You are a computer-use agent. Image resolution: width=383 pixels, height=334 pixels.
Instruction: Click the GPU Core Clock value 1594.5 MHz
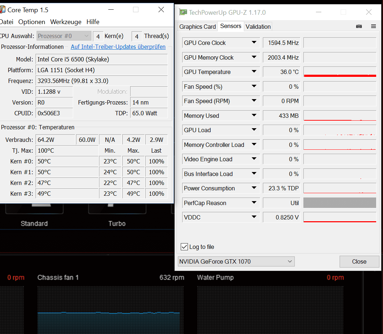(x=282, y=43)
